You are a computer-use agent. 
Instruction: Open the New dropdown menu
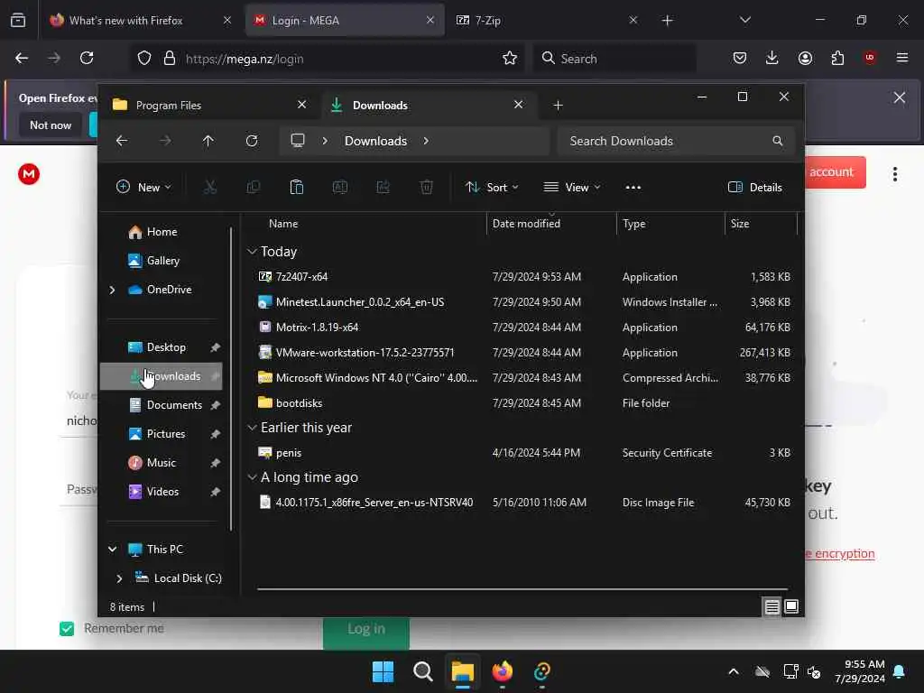143,188
